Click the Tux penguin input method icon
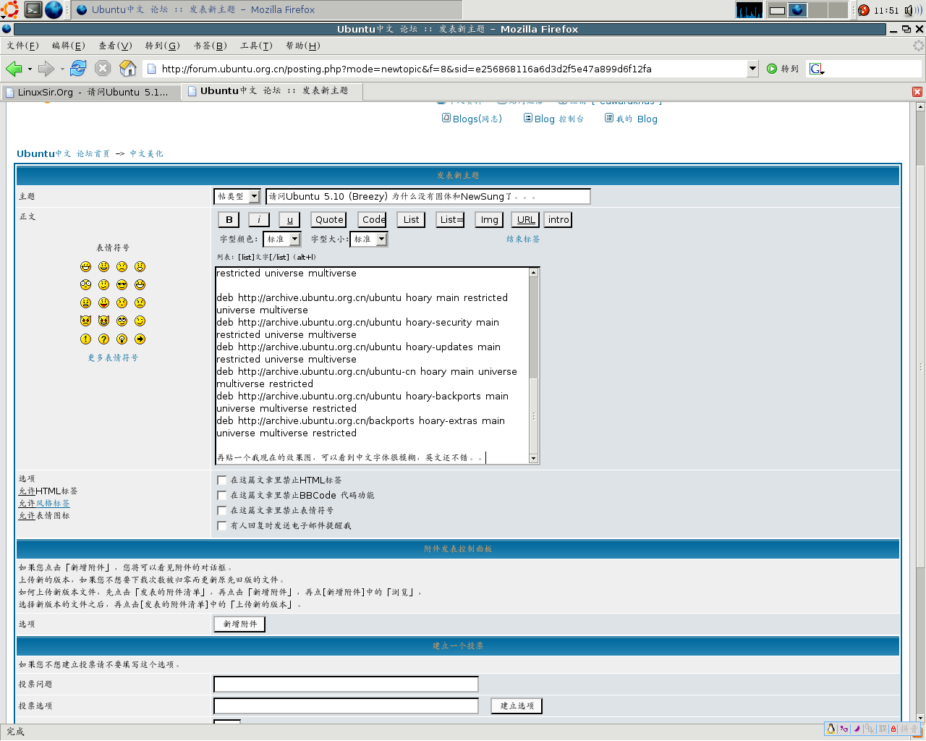Screen dimensions: 926x741 point(831,729)
